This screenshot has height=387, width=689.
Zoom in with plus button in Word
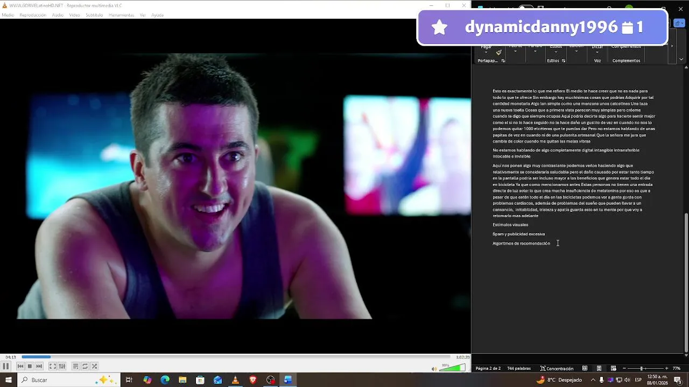click(x=666, y=368)
